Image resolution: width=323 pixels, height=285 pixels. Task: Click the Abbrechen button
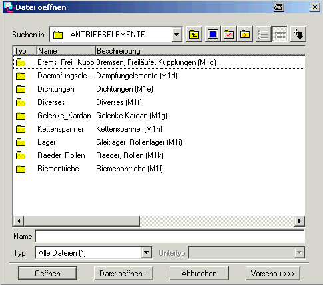coord(199,274)
